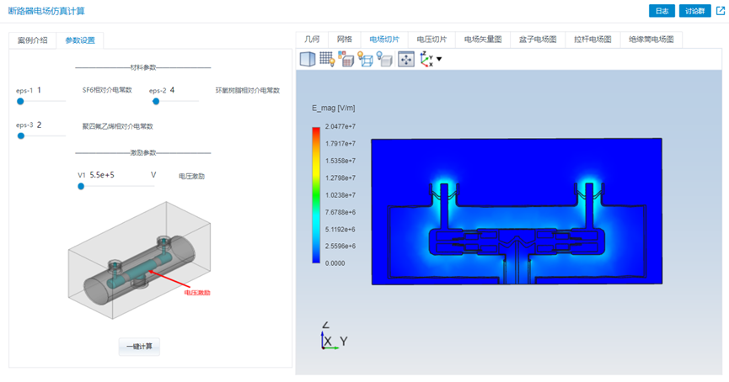Switch to the 案例介绍 tab
The image size is (729, 382).
(33, 40)
